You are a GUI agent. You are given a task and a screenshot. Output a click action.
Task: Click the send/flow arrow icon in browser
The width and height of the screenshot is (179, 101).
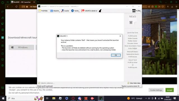[x=159, y=7]
